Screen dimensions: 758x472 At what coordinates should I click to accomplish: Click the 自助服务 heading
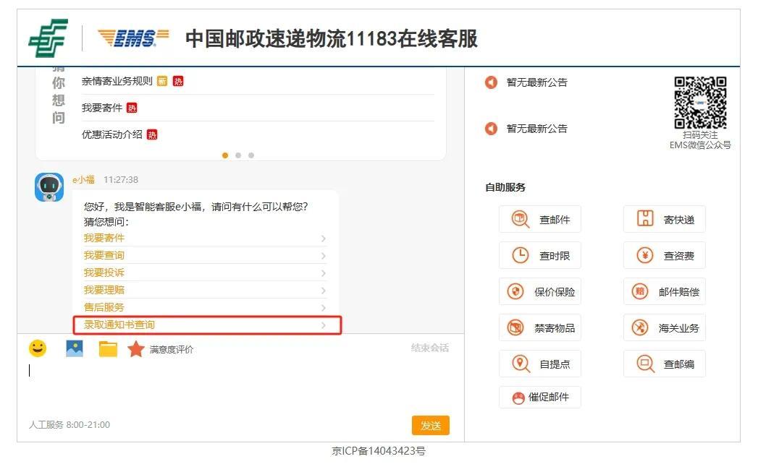click(505, 187)
